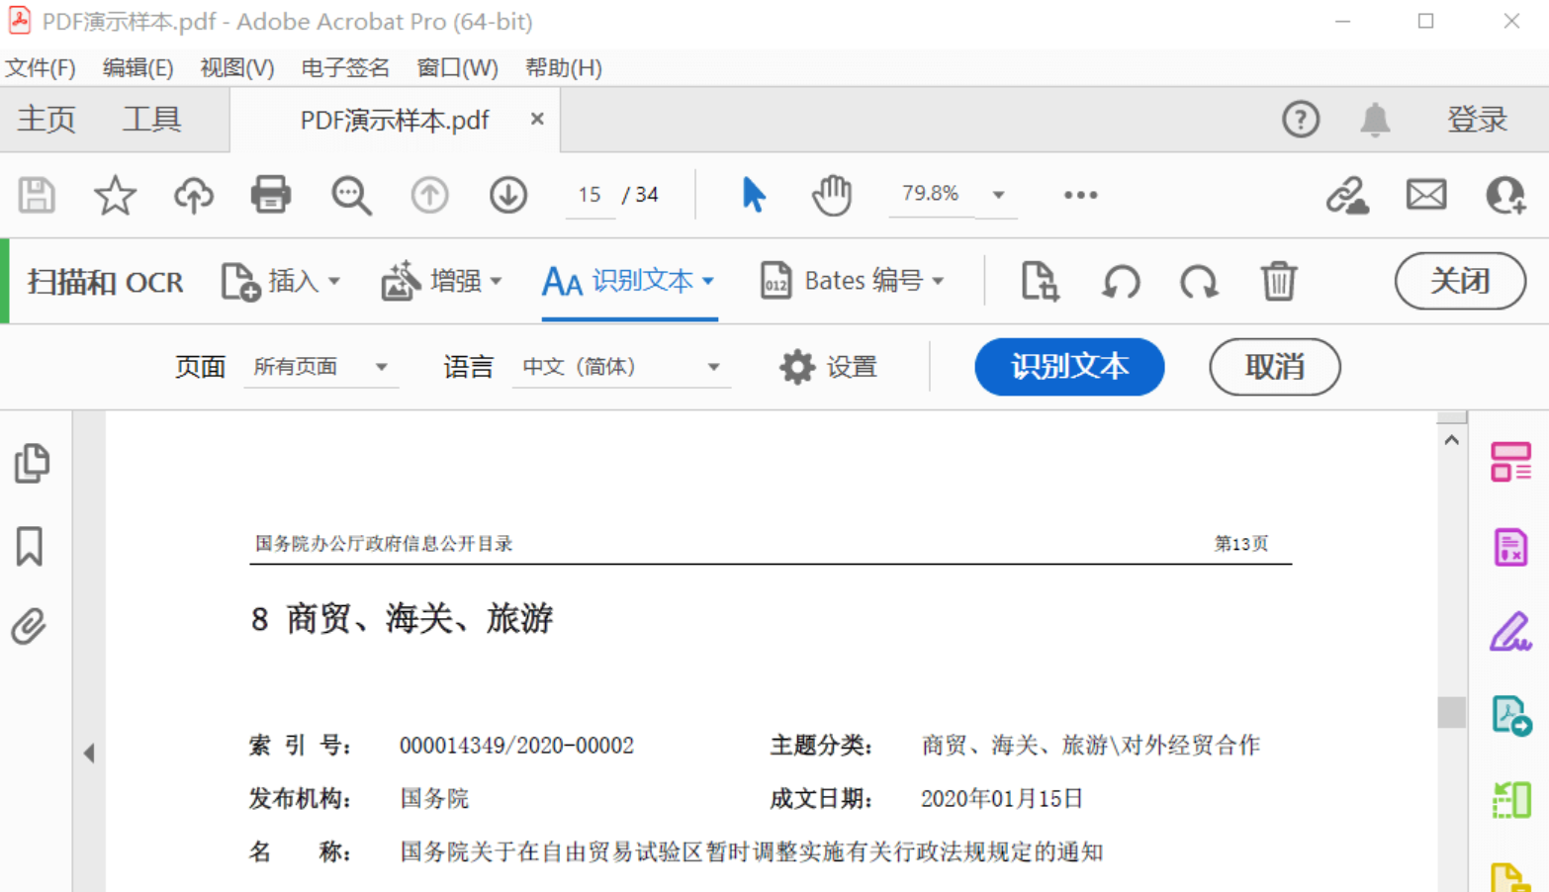
Task: Click the email envelope icon
Action: click(1426, 195)
